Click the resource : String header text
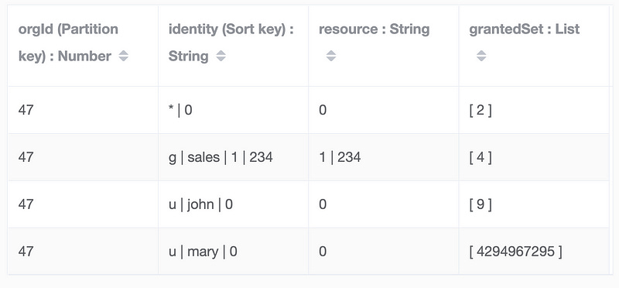Screen dimensions: 619x288 (374, 29)
